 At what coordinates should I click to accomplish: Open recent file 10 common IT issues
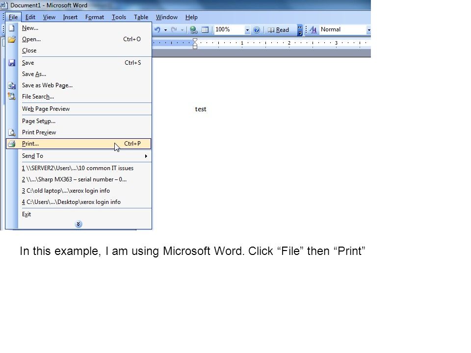(x=78, y=168)
